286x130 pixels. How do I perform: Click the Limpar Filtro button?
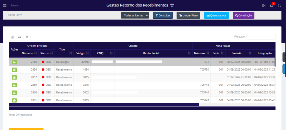[x=188, y=15]
